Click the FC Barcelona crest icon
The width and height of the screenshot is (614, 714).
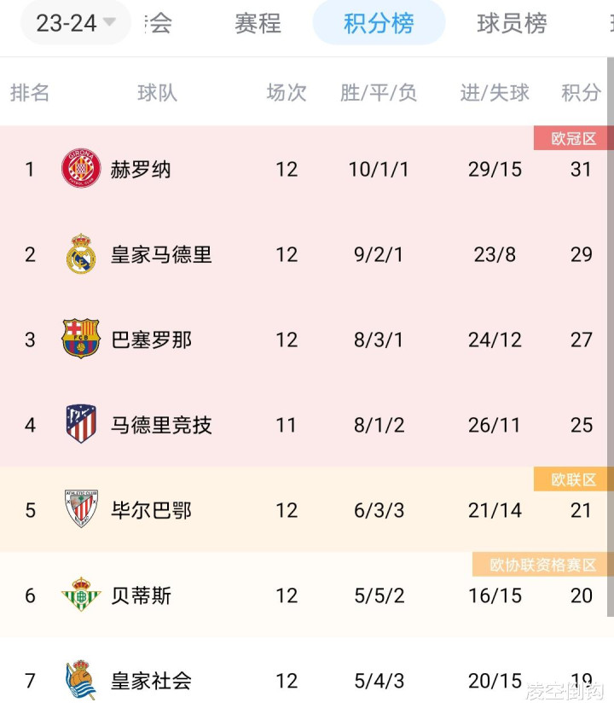81,339
